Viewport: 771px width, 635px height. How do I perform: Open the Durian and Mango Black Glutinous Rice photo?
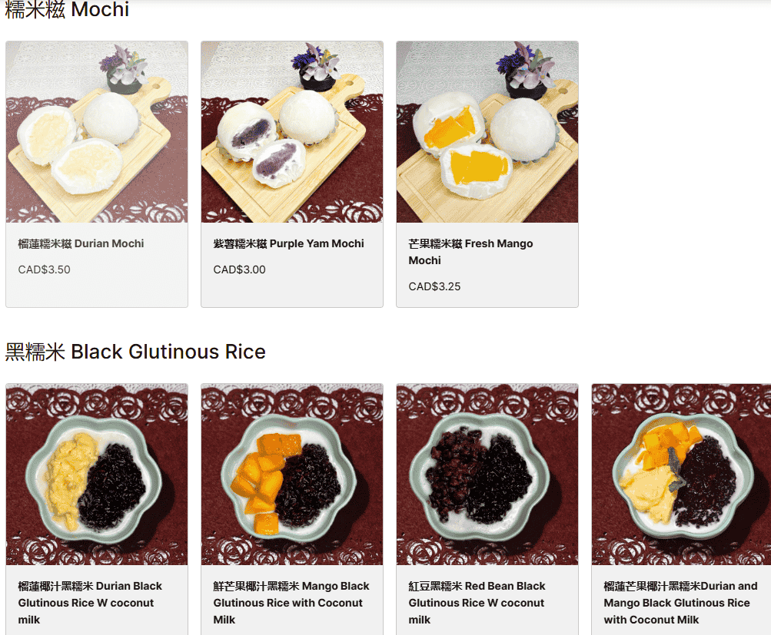(x=682, y=475)
